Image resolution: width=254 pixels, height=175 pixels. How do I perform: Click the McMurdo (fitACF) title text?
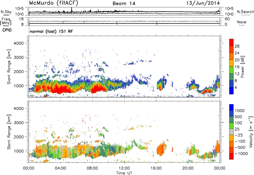pyautogui.click(x=53, y=3)
